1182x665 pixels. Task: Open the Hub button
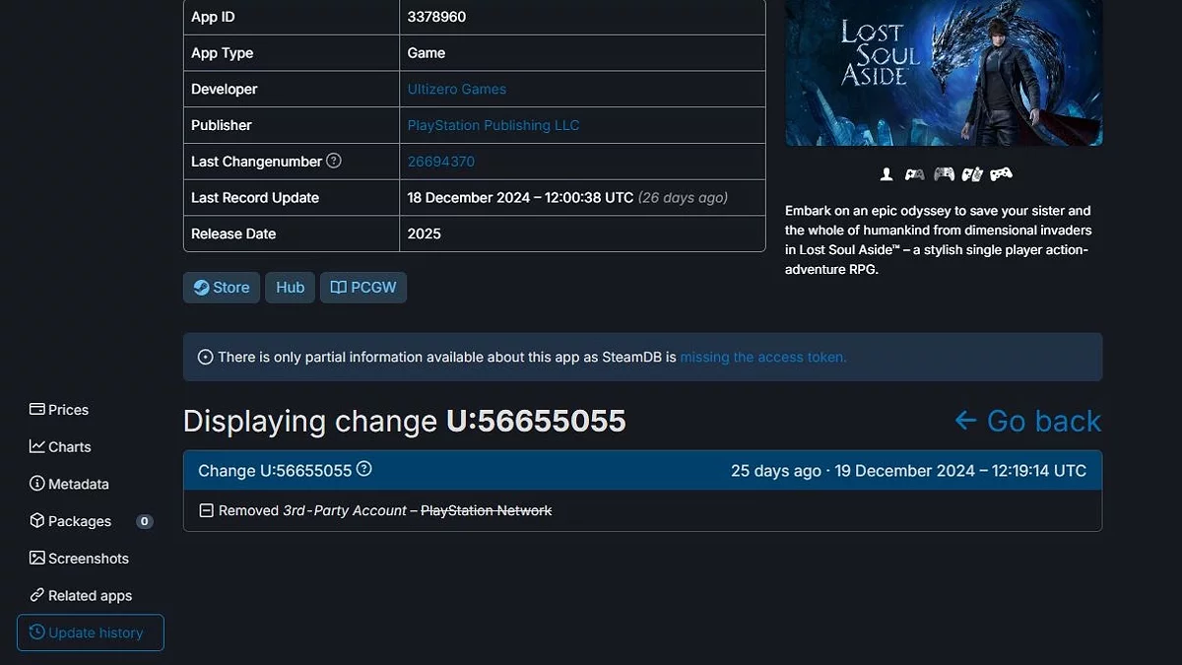point(290,288)
